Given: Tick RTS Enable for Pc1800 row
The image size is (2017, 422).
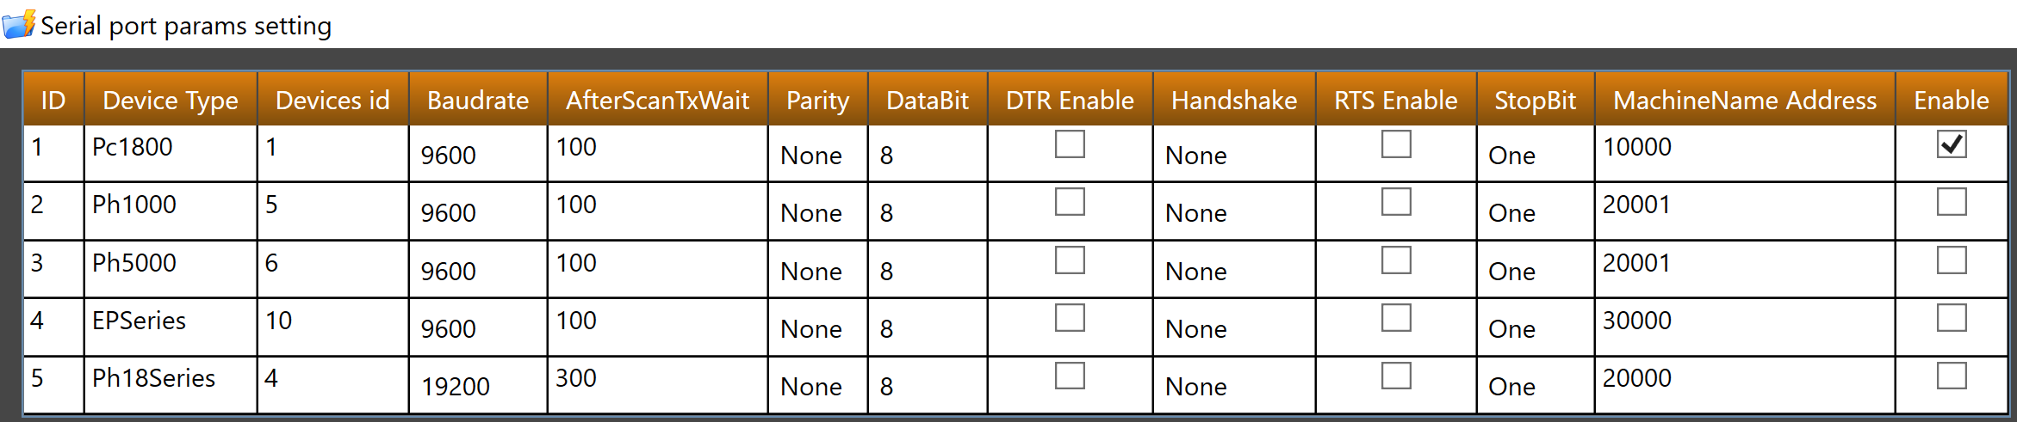Looking at the screenshot, I should click(x=1396, y=144).
